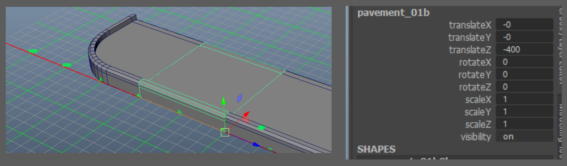Image resolution: width=567 pixels, height=166 pixels.
Task: Toggle the visibility field set to on
Action: click(x=524, y=137)
